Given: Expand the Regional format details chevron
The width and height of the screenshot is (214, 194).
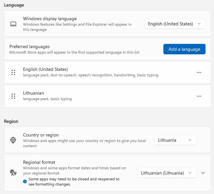Looking at the screenshot, I should coord(203,173).
